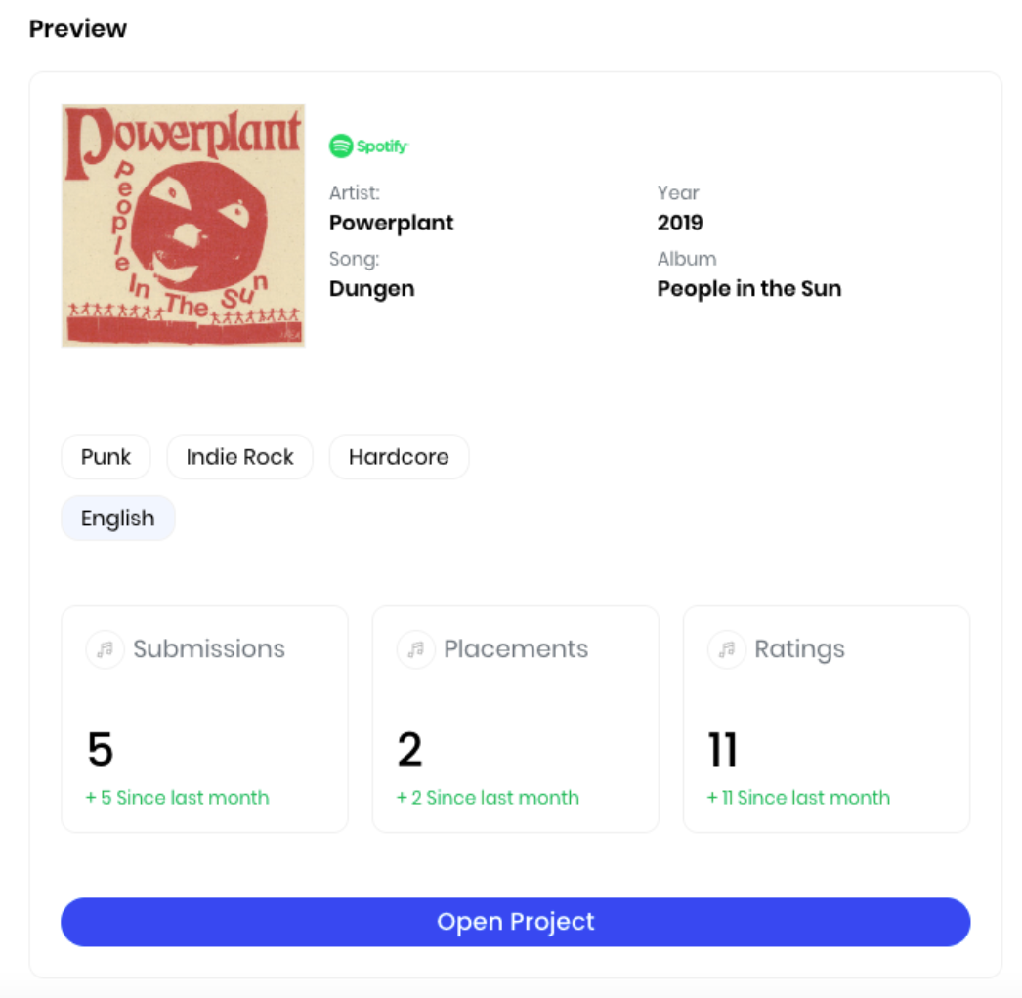The width and height of the screenshot is (1022, 998).
Task: Click '+ 5 Since last month' text
Action: tap(177, 798)
